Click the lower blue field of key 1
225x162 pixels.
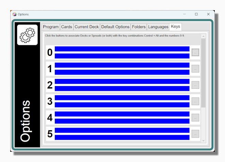pos(122,72)
